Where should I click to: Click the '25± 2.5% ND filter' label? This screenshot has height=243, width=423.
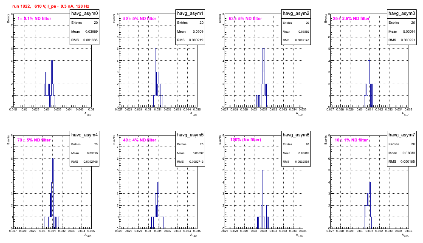(x=351, y=19)
